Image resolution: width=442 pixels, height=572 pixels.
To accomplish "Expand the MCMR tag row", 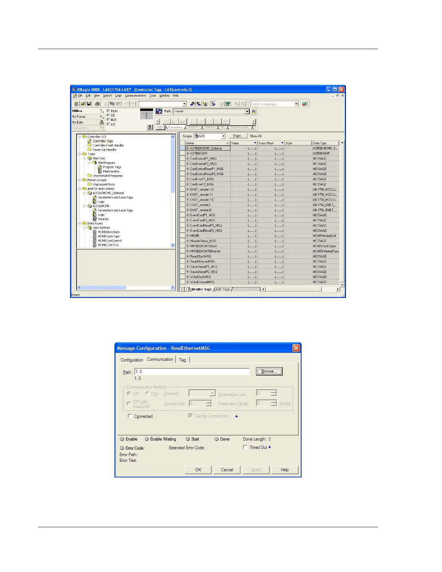I will pos(188,236).
